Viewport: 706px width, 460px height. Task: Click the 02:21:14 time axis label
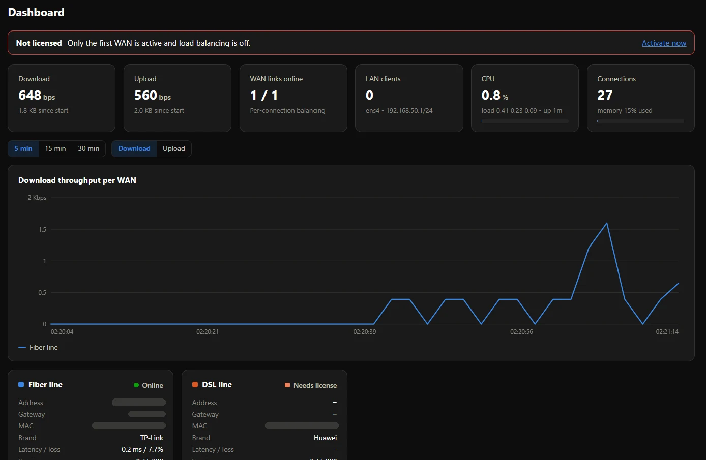(667, 331)
